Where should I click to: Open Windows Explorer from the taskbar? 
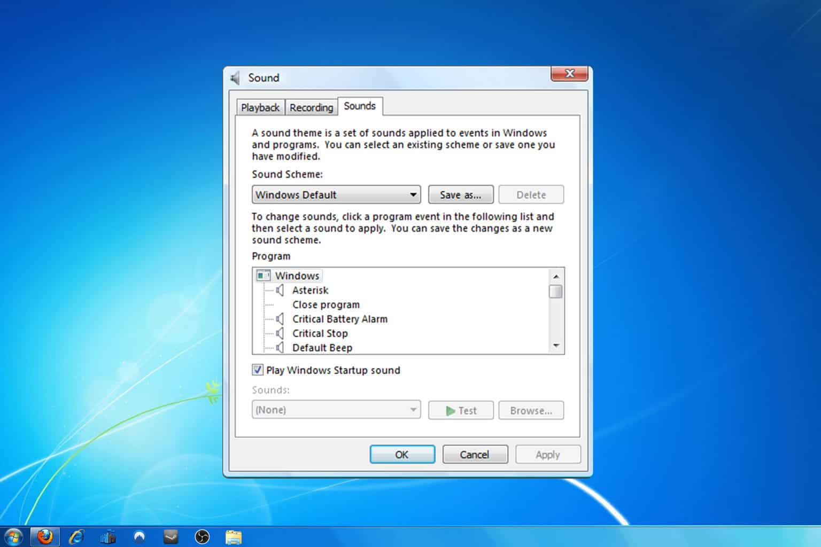tap(234, 536)
